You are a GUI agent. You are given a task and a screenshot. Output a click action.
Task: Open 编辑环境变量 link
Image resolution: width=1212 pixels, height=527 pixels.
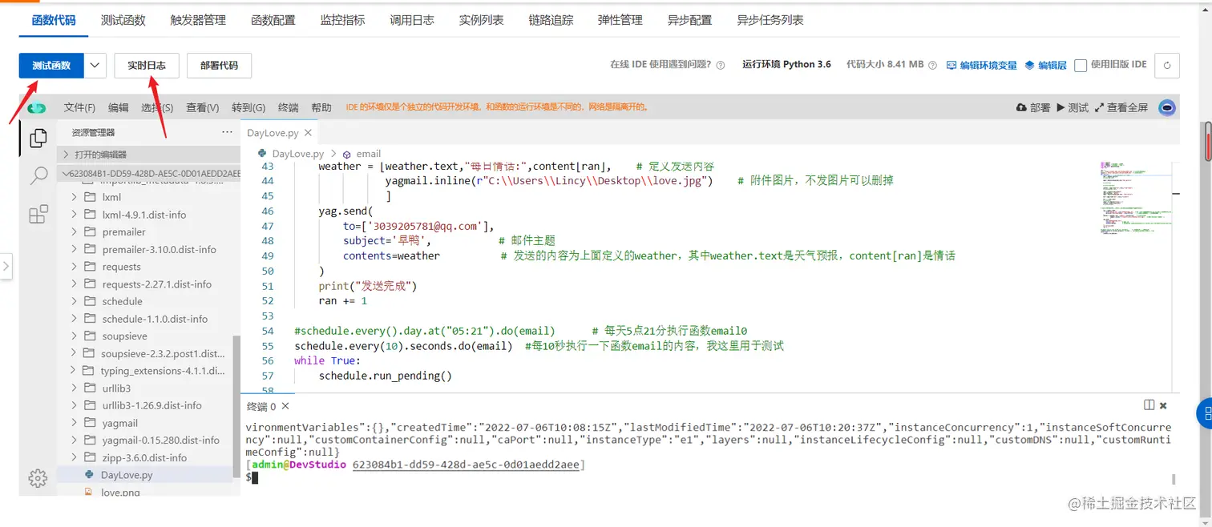pos(982,66)
